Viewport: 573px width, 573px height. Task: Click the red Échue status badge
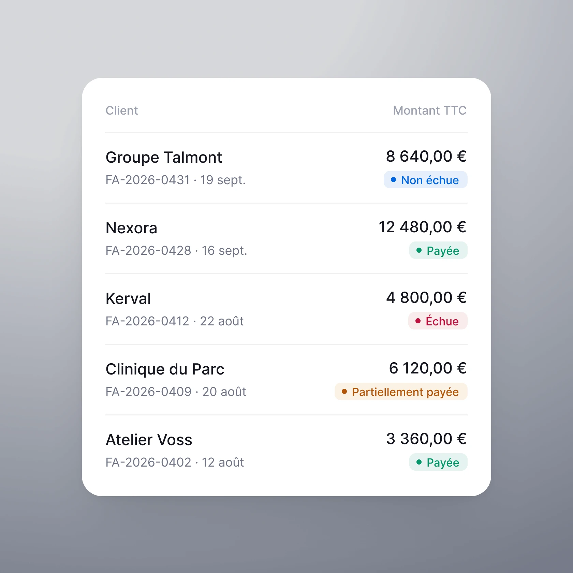pyautogui.click(x=438, y=321)
